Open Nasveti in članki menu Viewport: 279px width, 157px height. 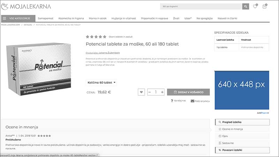tap(227, 18)
